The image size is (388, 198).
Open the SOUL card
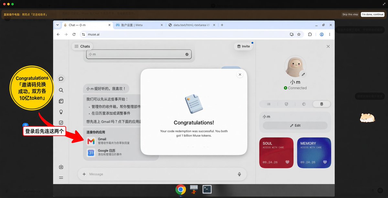tap(276, 153)
